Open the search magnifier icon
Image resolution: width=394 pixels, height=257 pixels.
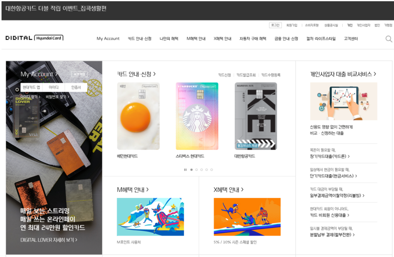click(389, 39)
